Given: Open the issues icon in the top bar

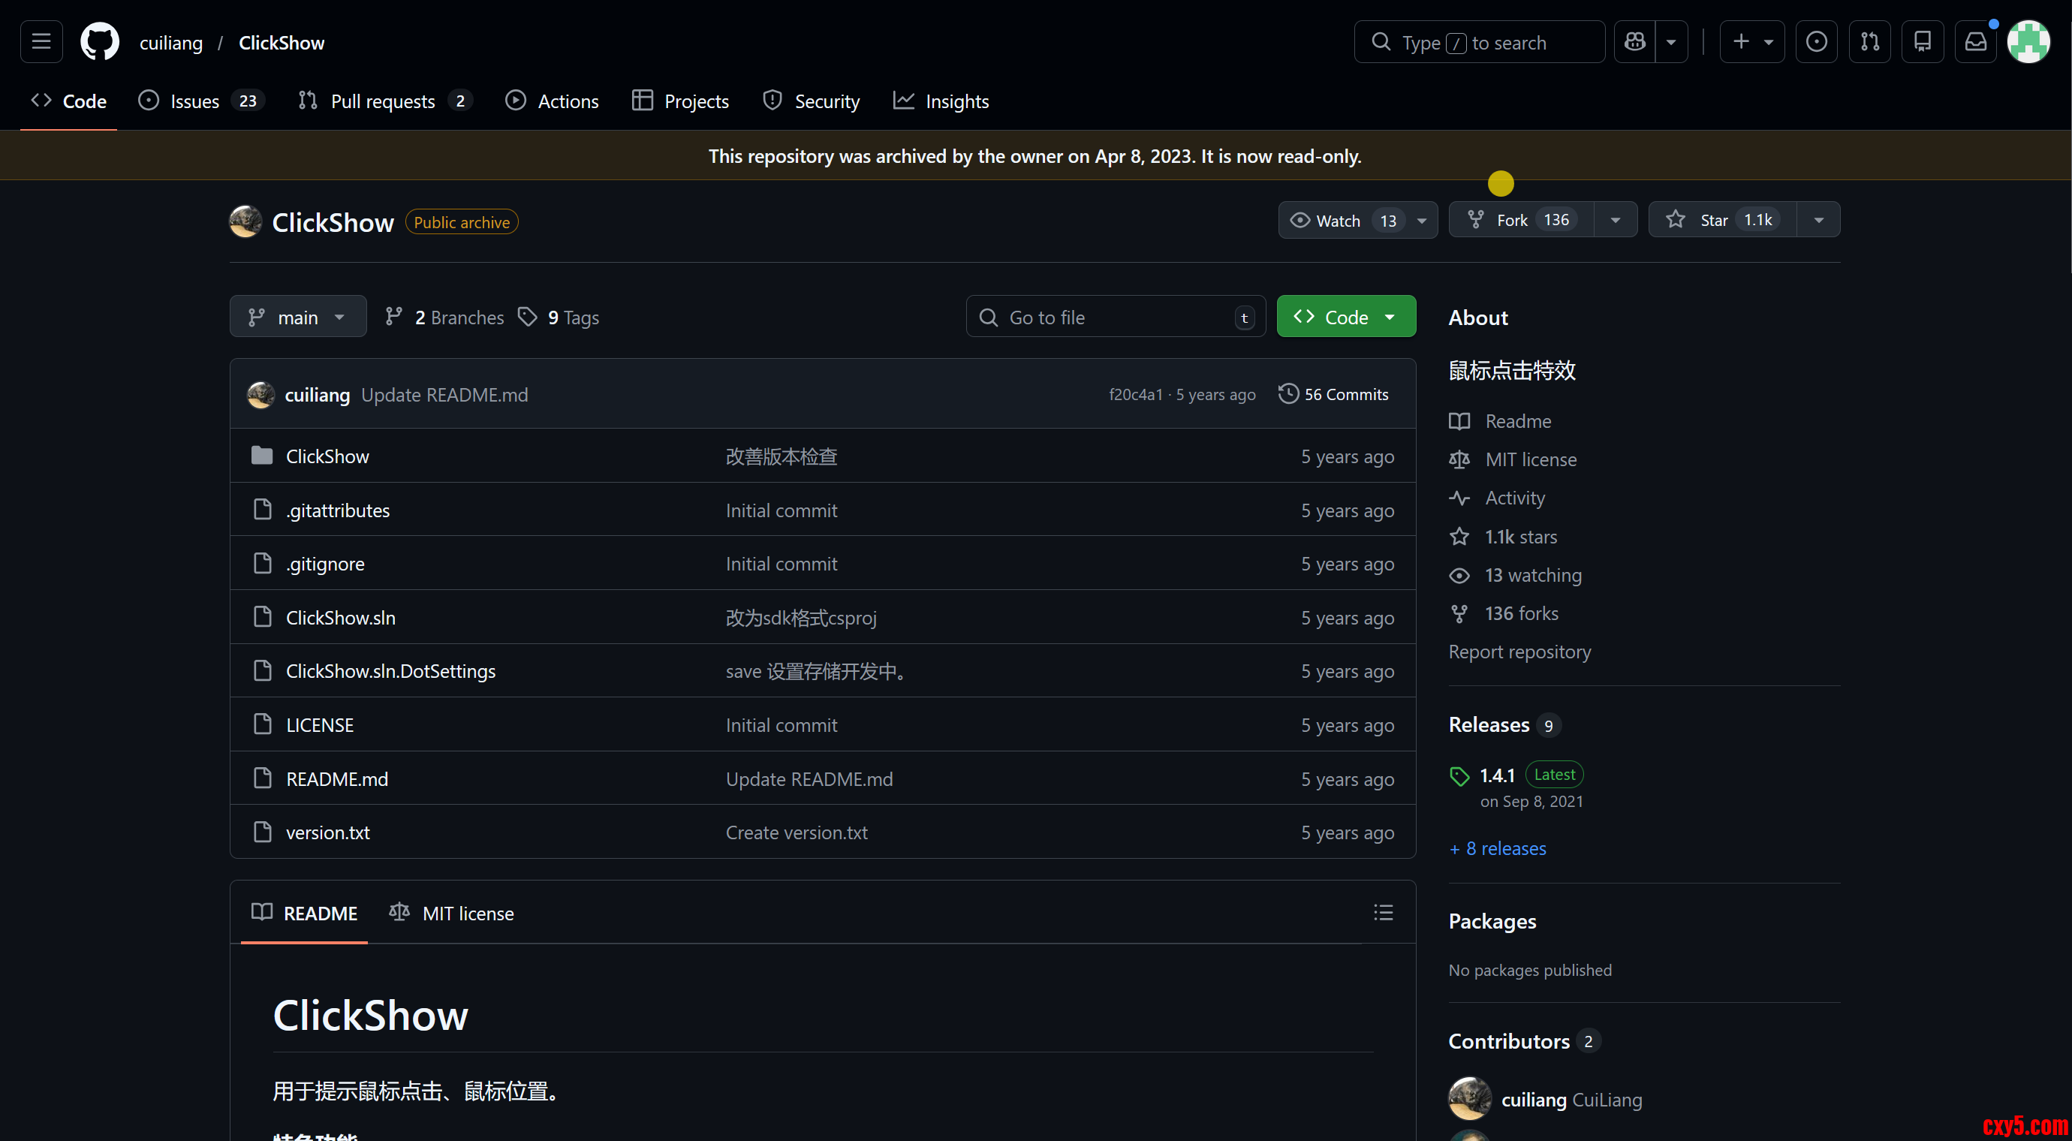Looking at the screenshot, I should tap(1815, 42).
